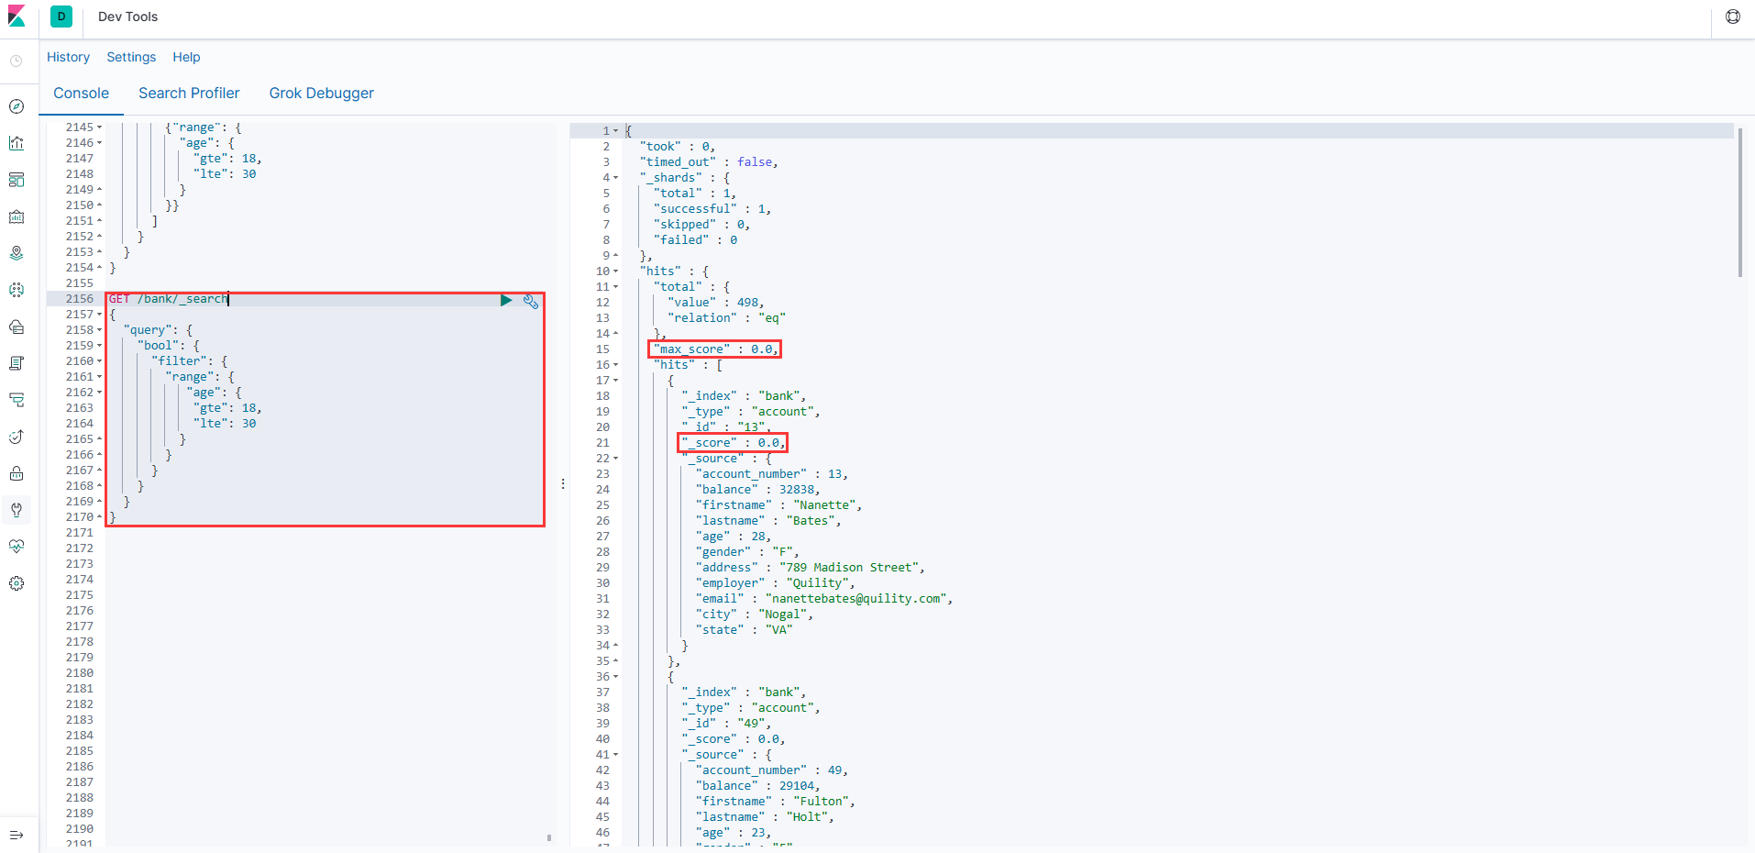Image resolution: width=1755 pixels, height=853 pixels.
Task: Expand the sidebar navigation at bottom left
Action: [17, 835]
